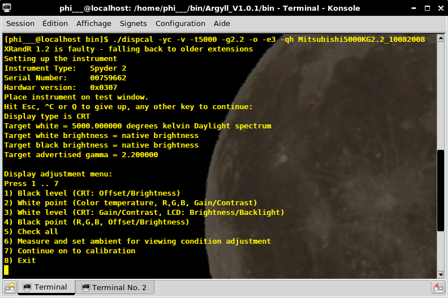Minimize the Konsole window
Screen dimensions: 448x298
click(413, 8)
